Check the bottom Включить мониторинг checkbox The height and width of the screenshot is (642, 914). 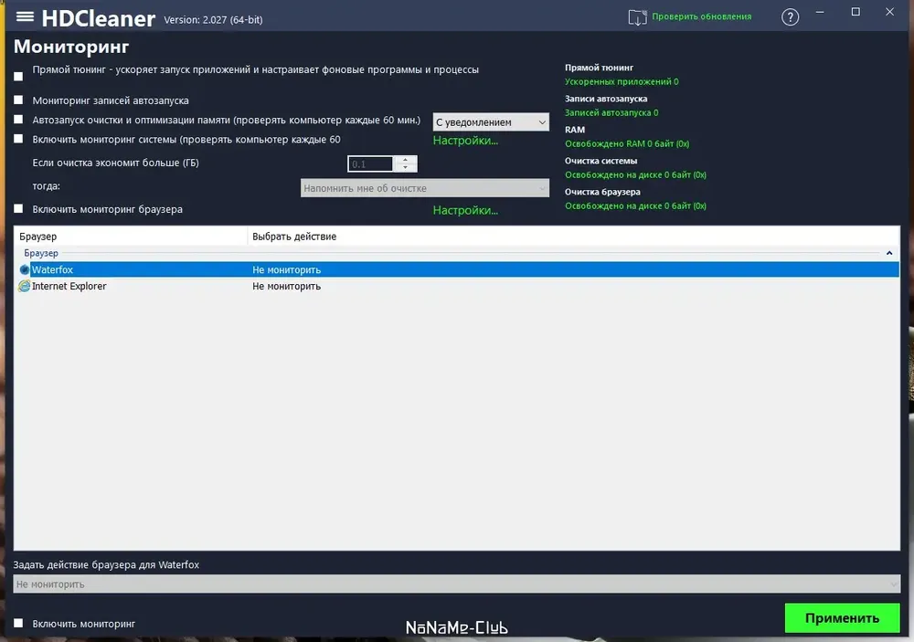pyautogui.click(x=18, y=624)
